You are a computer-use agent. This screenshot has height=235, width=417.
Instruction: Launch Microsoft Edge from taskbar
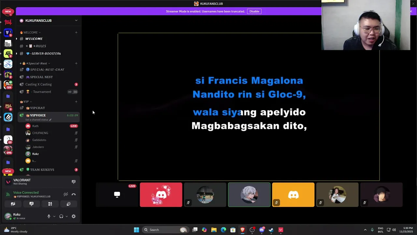223,230
